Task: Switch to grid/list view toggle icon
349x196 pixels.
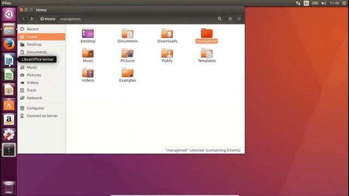Action: 230,19
